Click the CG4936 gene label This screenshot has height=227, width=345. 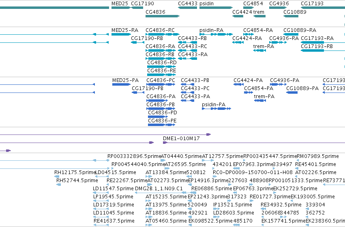[x=279, y=4]
